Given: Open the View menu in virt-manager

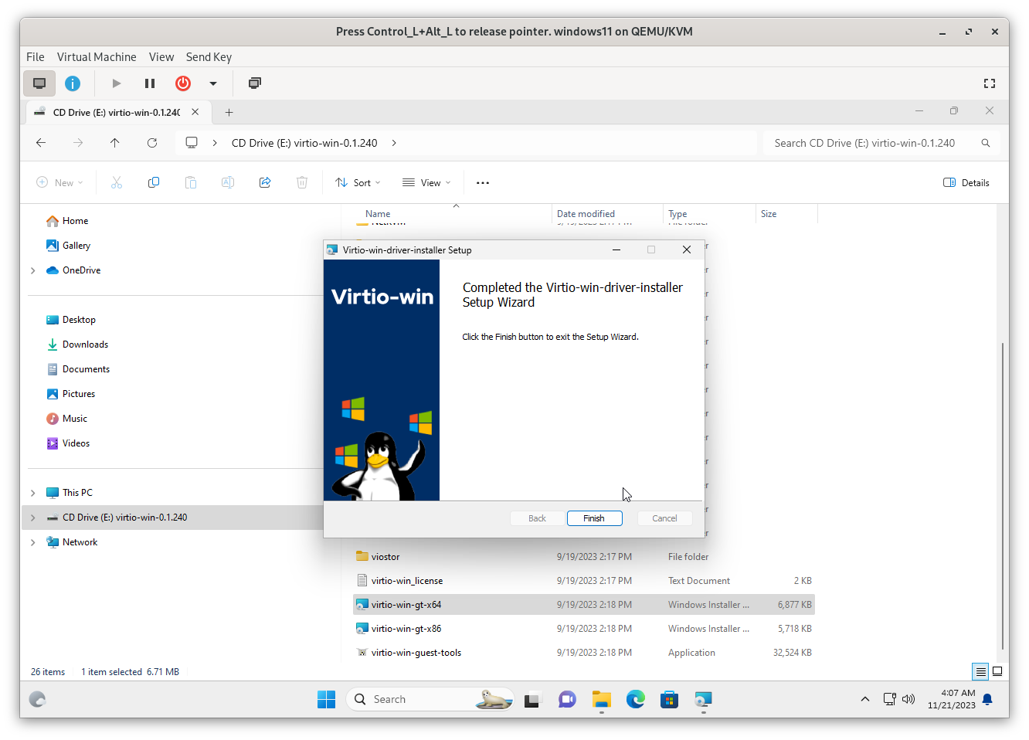Looking at the screenshot, I should (x=161, y=57).
